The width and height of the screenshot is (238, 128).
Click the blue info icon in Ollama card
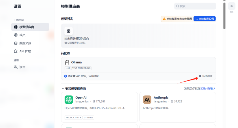[65, 76]
